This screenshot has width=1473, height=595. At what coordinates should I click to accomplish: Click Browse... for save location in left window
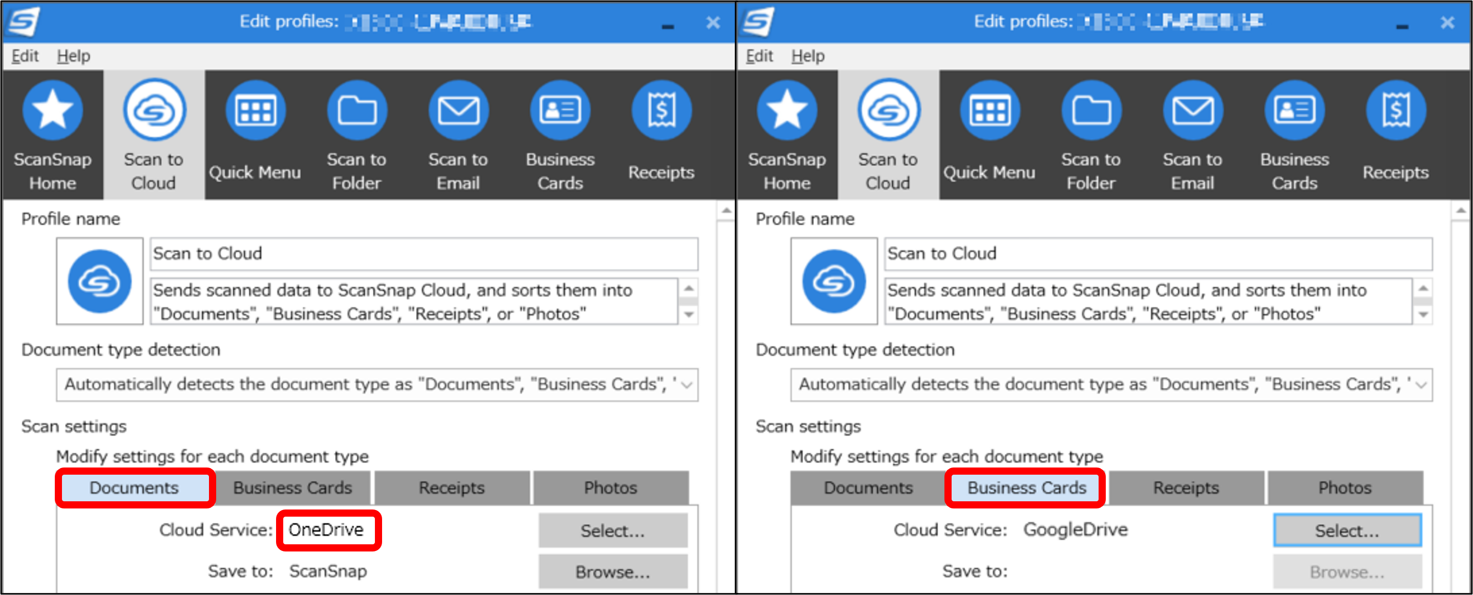(613, 571)
